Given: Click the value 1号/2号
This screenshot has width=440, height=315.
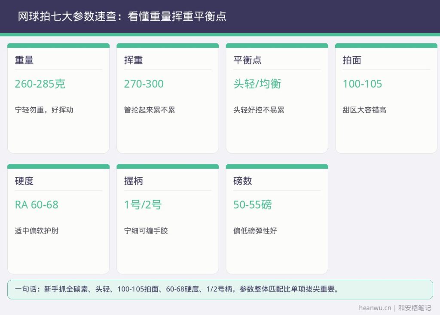Looking at the screenshot, I should [x=143, y=205].
